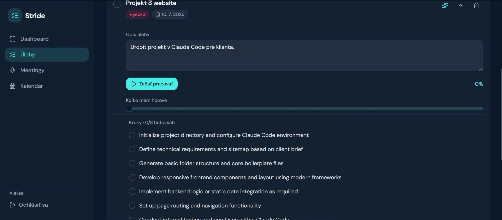Open the Vysoká priority badge
Image resolution: width=502 pixels, height=220 pixels.
pyautogui.click(x=137, y=14)
